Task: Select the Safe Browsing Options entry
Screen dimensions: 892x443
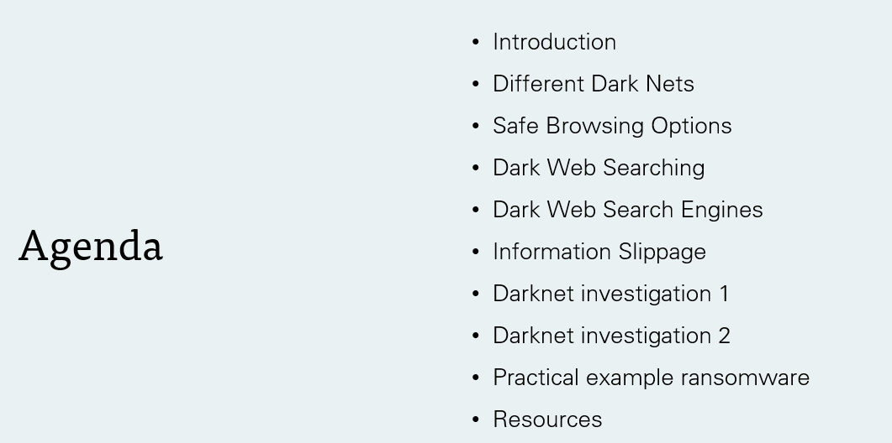Action: (612, 126)
